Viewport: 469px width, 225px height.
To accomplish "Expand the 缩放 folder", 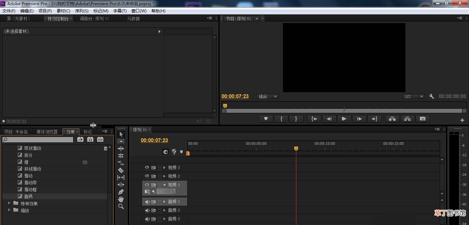I will coord(9,210).
